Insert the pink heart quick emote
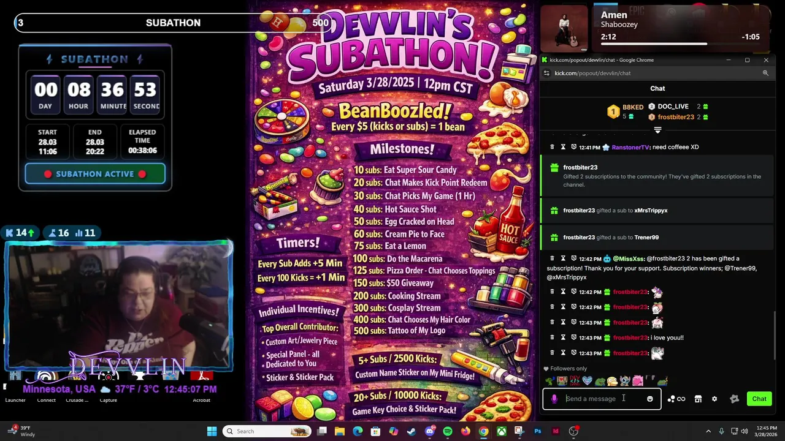 [637, 381]
